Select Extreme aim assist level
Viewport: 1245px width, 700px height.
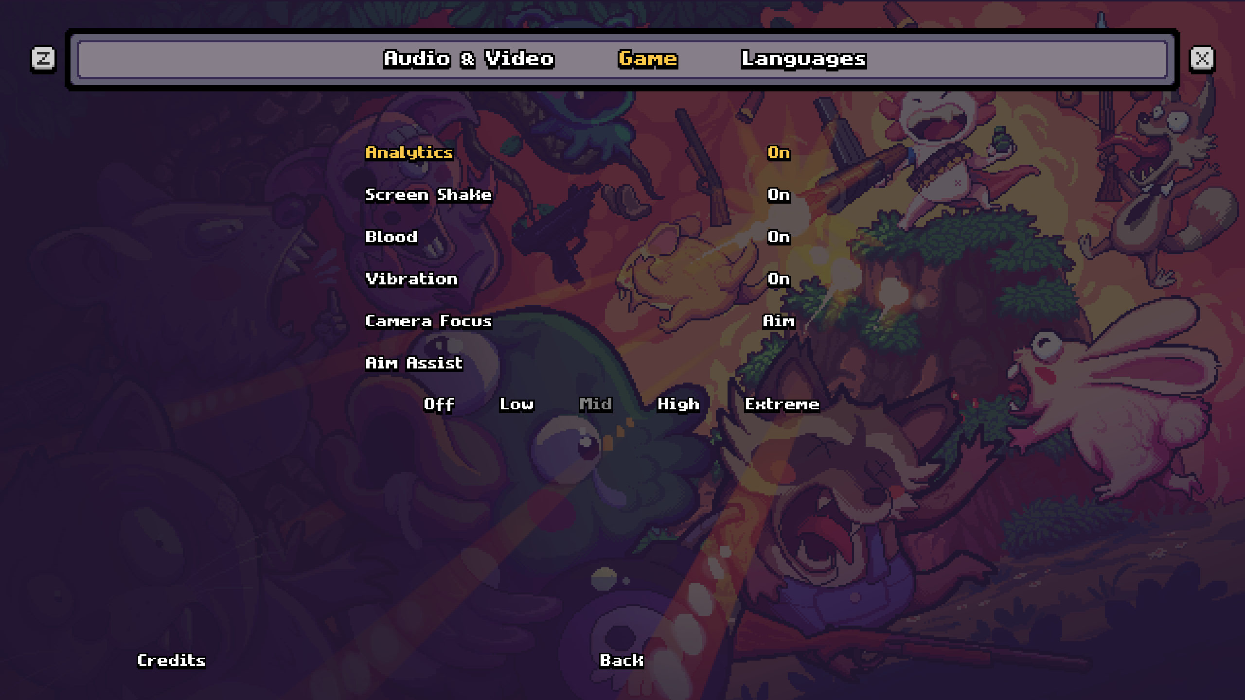pos(779,403)
